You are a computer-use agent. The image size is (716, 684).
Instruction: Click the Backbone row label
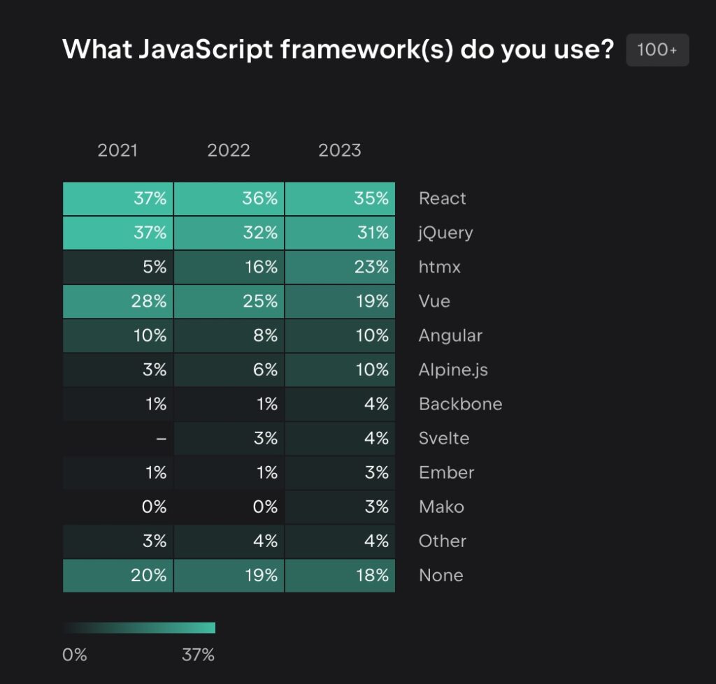point(460,404)
